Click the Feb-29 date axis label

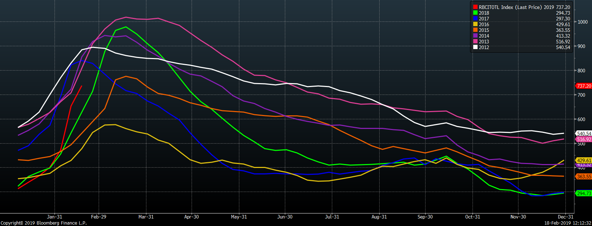click(99, 217)
